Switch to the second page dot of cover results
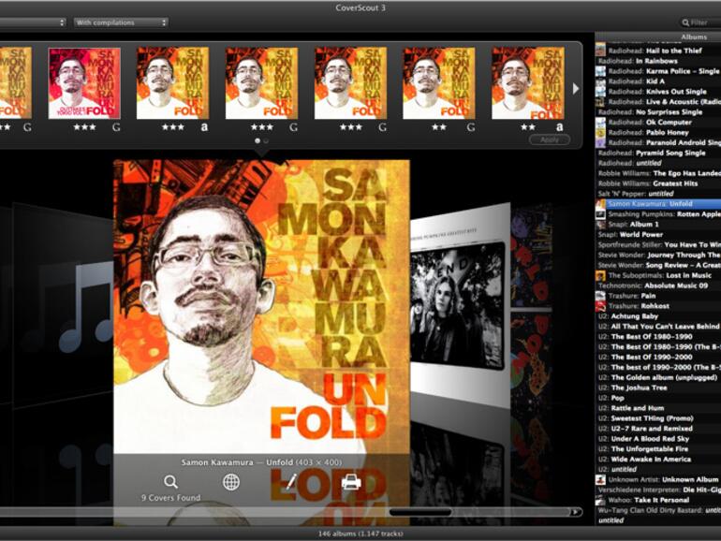This screenshot has height=541, width=721. click(265, 140)
